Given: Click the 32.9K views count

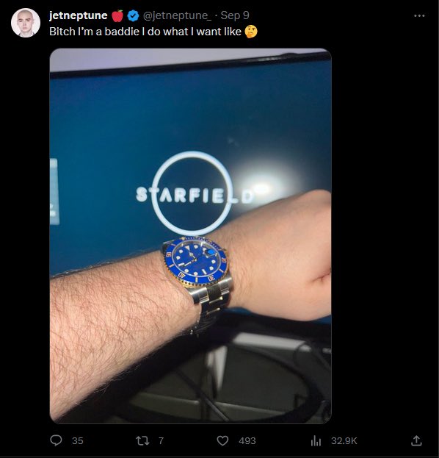Looking at the screenshot, I should (344, 441).
